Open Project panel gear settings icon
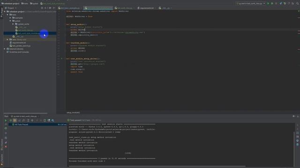Viewport: 300px width, 168px height. pyautogui.click(x=50, y=8)
